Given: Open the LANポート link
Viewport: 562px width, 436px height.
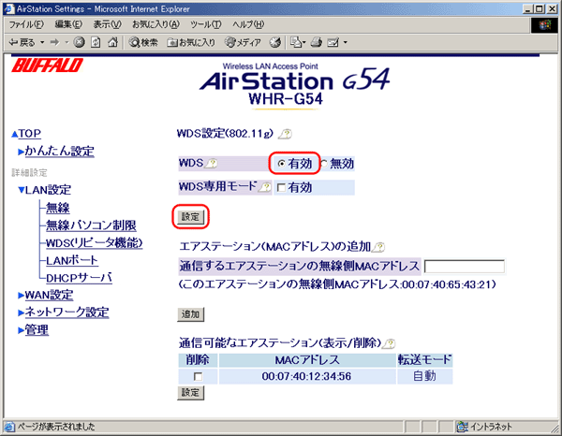Looking at the screenshot, I should [x=72, y=260].
